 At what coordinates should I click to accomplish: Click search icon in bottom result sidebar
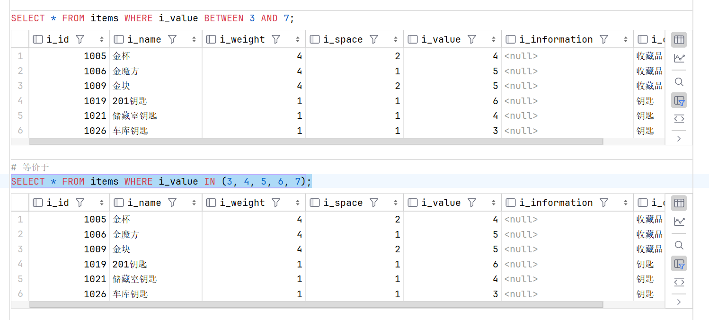coord(679,245)
